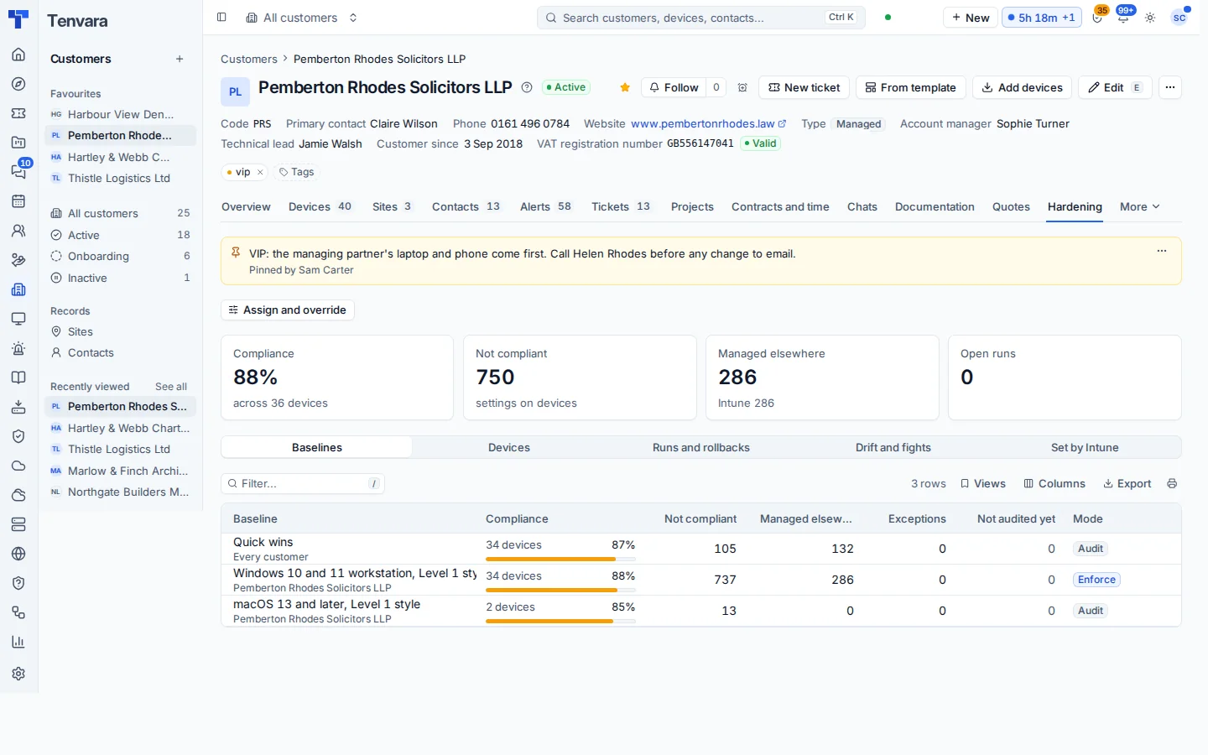The height and width of the screenshot is (755, 1208).
Task: Click the Enforce mode badge
Action: [1096, 580]
